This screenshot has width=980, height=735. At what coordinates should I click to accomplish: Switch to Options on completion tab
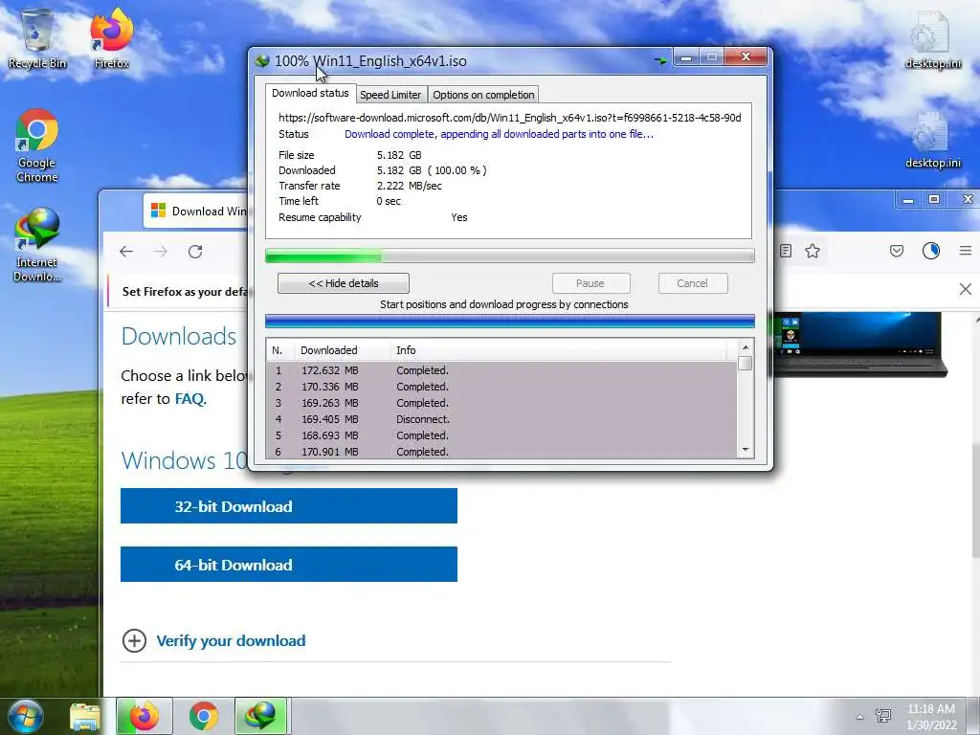pyautogui.click(x=483, y=95)
